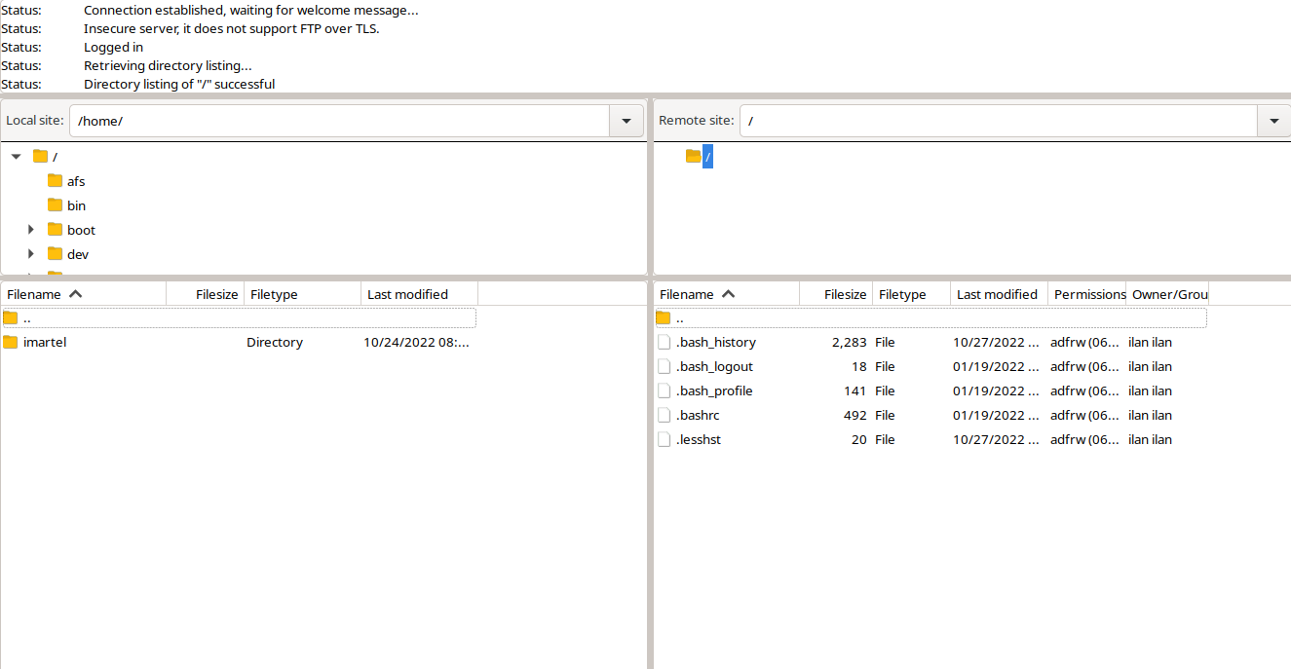Sort local files by Filetype column
This screenshot has width=1291, height=669.
click(x=303, y=294)
